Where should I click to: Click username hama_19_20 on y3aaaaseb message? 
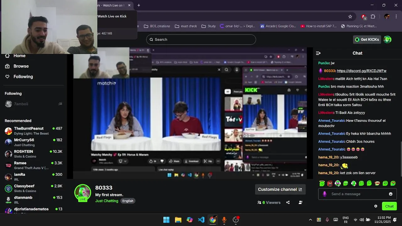point(329,157)
